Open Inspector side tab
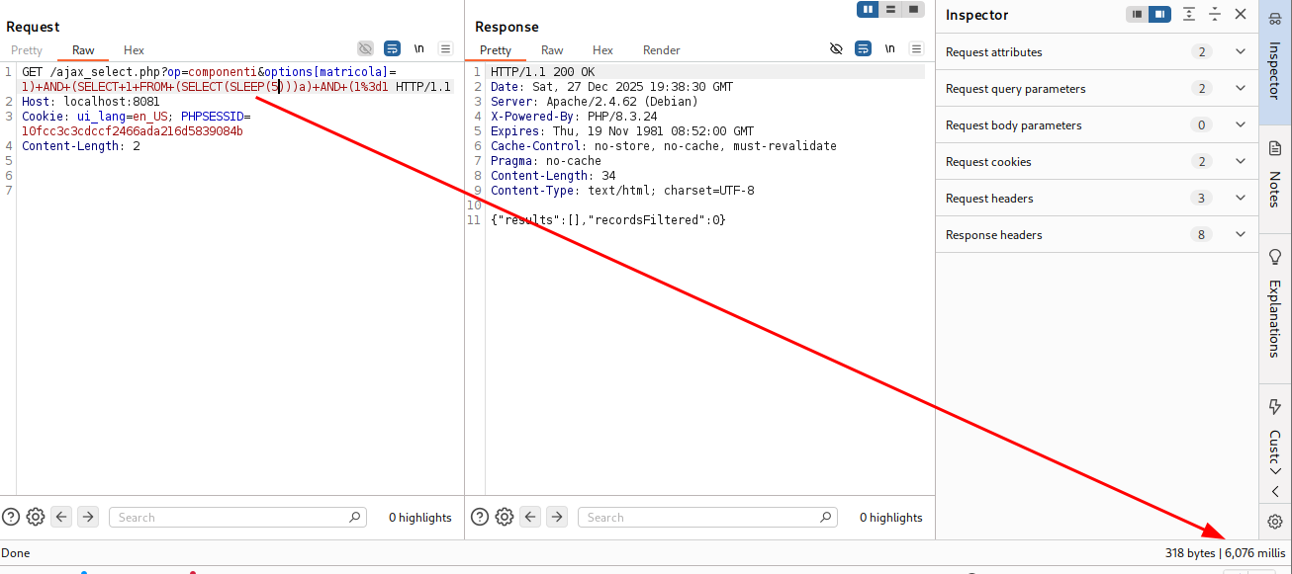The height and width of the screenshot is (574, 1292). click(1274, 62)
